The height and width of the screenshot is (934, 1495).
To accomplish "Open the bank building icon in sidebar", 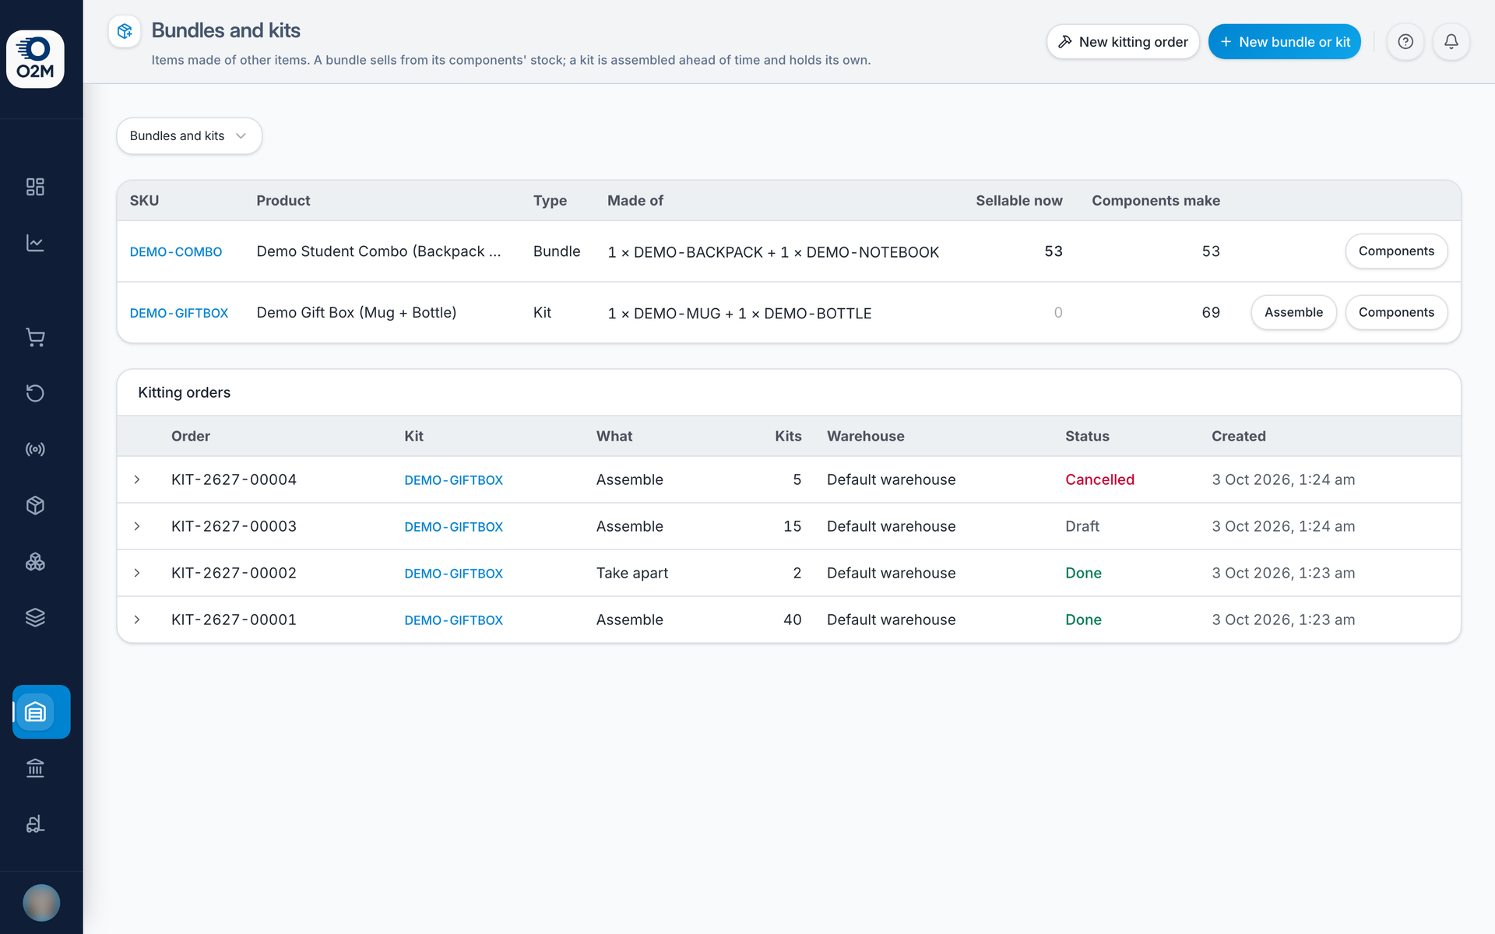I will pos(35,768).
